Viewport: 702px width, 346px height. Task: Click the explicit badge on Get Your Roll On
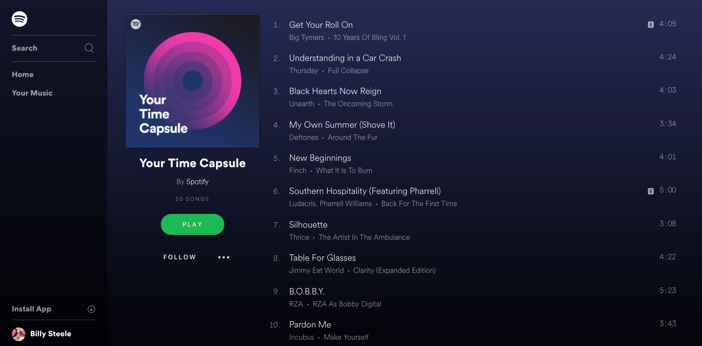[650, 24]
